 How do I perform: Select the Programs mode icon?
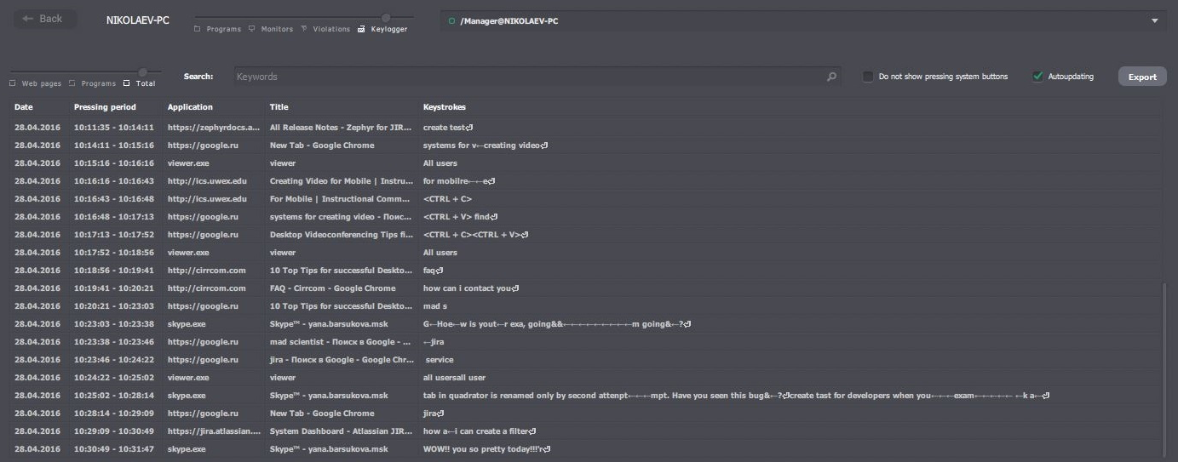(x=198, y=29)
